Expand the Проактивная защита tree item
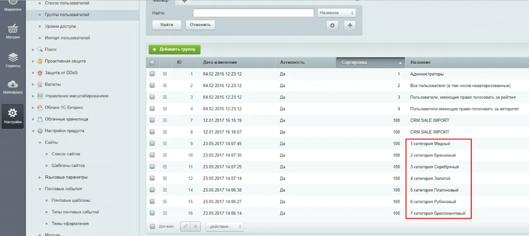The height and width of the screenshot is (236, 529). (x=33, y=61)
